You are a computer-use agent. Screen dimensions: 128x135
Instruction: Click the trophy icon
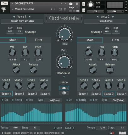pyautogui.click(x=4, y=10)
